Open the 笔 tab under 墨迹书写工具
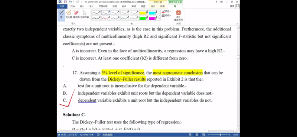The image size is (297, 137). click(175, 6)
